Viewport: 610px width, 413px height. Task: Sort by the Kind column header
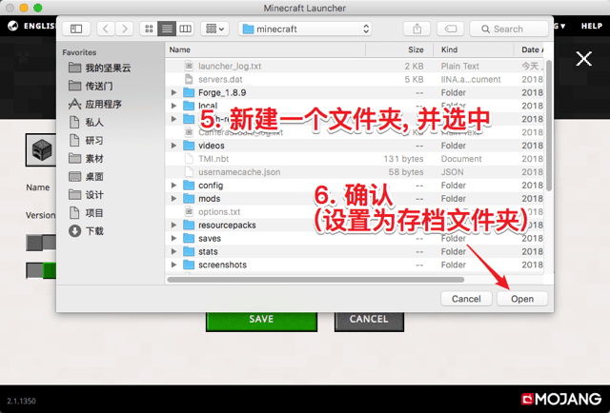point(473,49)
